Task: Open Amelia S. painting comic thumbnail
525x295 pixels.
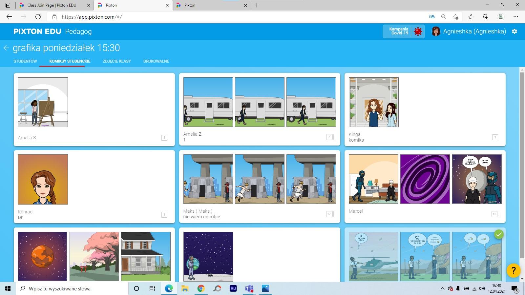Action: (x=43, y=102)
